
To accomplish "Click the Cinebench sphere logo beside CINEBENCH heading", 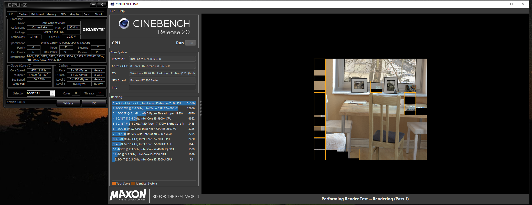I will pyautogui.click(x=124, y=24).
